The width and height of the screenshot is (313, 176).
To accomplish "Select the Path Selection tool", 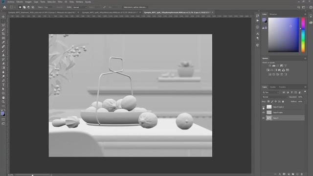I will coord(3,89).
